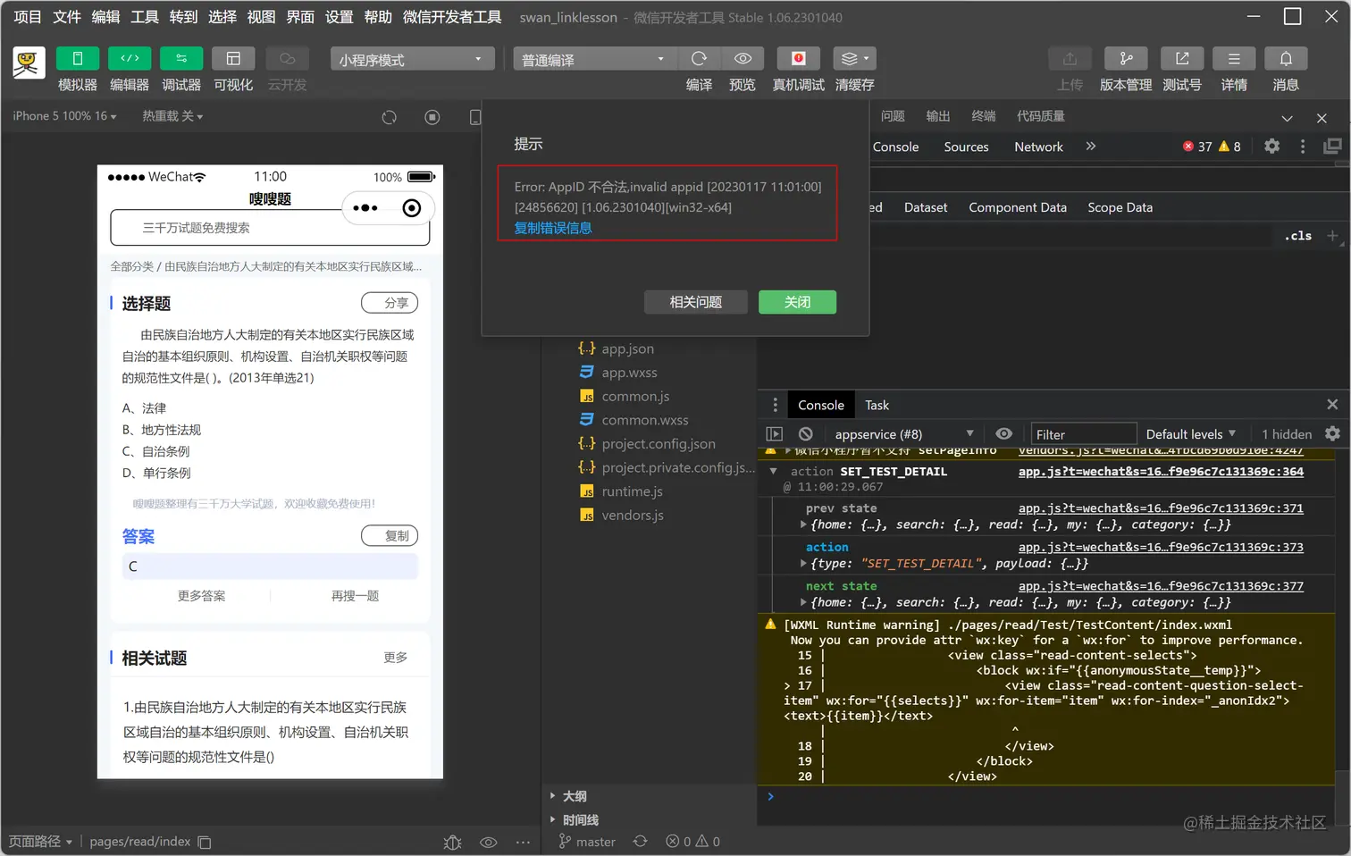1351x856 pixels.
Task: Collapse the debugger panel chevron
Action: pos(1287,118)
